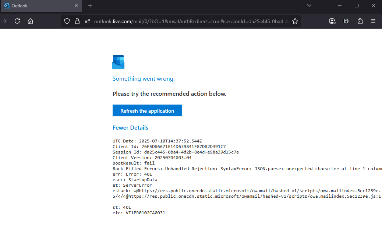Screen dimensions: 382x236
Task: Click the BootResult: fail line
Action: coord(134,163)
